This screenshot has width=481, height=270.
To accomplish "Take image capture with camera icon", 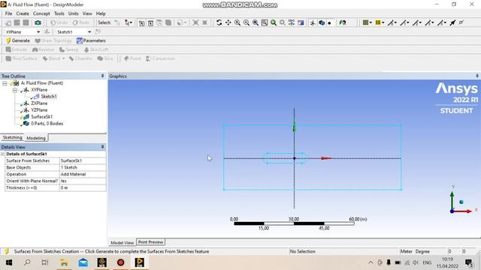I will point(38,22).
